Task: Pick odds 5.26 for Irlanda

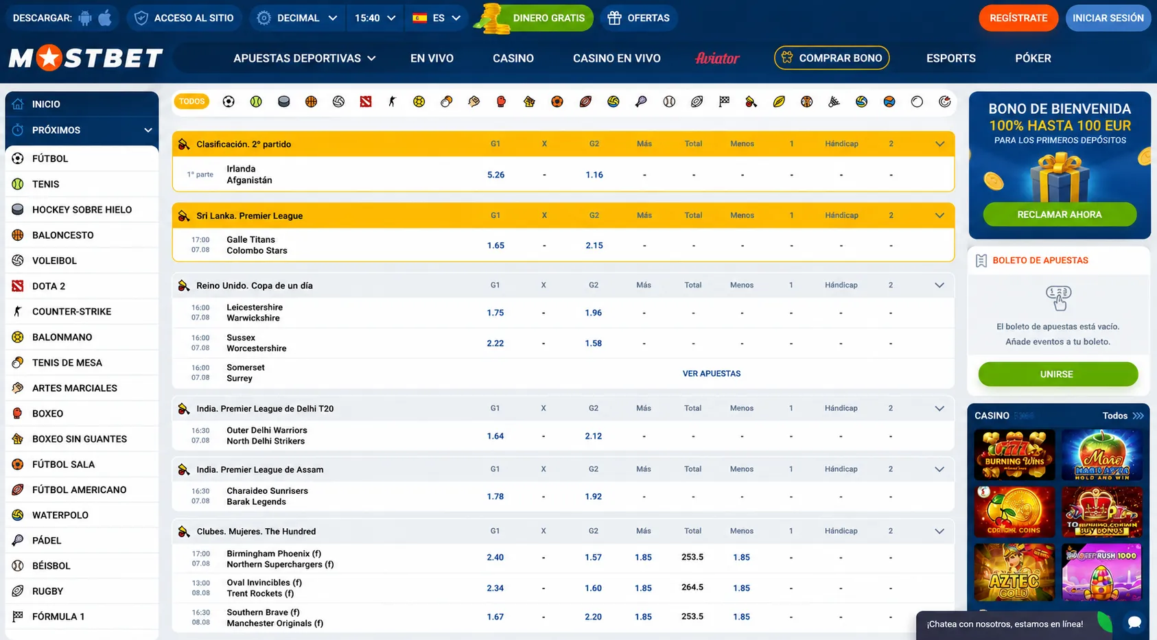Action: point(495,175)
